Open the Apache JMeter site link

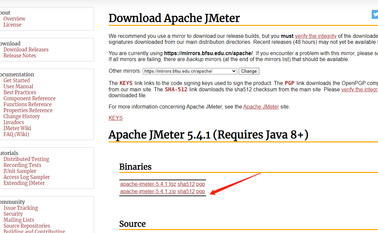click(261, 107)
